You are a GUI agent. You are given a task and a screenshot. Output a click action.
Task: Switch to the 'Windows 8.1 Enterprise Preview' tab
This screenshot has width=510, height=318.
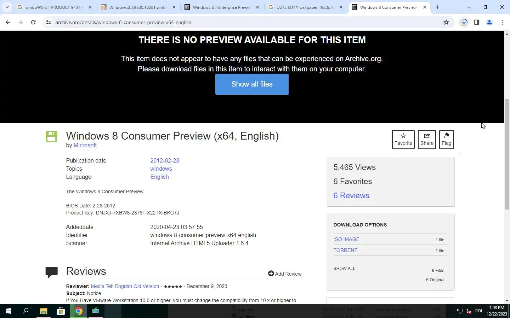pos(221,7)
